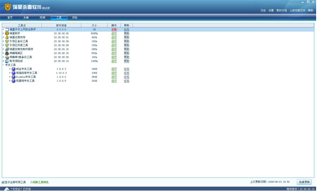Click the DiskGen专杀工具 blue icon
Screen dimensions: 318x192
click(13, 77)
